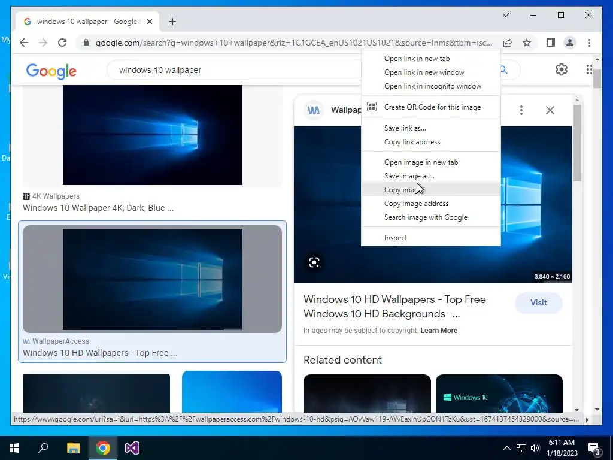Viewport: 613px width, 460px height.
Task: Click the WallpaperAccess site logo in preview
Action: tap(314, 110)
